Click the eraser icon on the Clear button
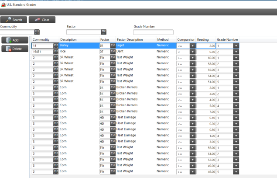Screen dimensions: 277x178 pos(37,20)
